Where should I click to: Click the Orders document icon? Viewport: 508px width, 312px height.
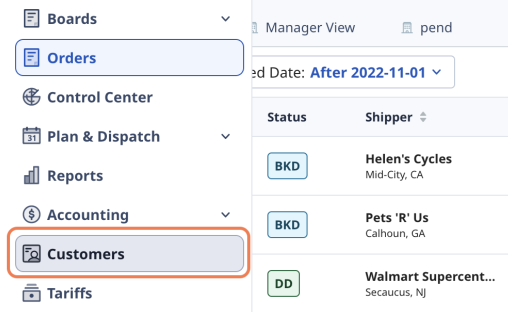point(32,57)
